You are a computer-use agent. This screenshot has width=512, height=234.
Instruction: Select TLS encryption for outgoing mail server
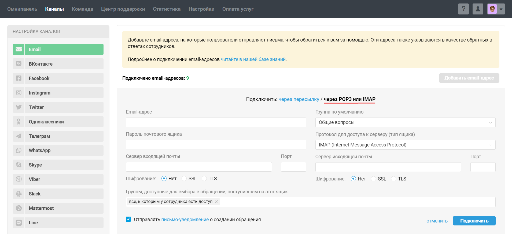pyautogui.click(x=393, y=179)
